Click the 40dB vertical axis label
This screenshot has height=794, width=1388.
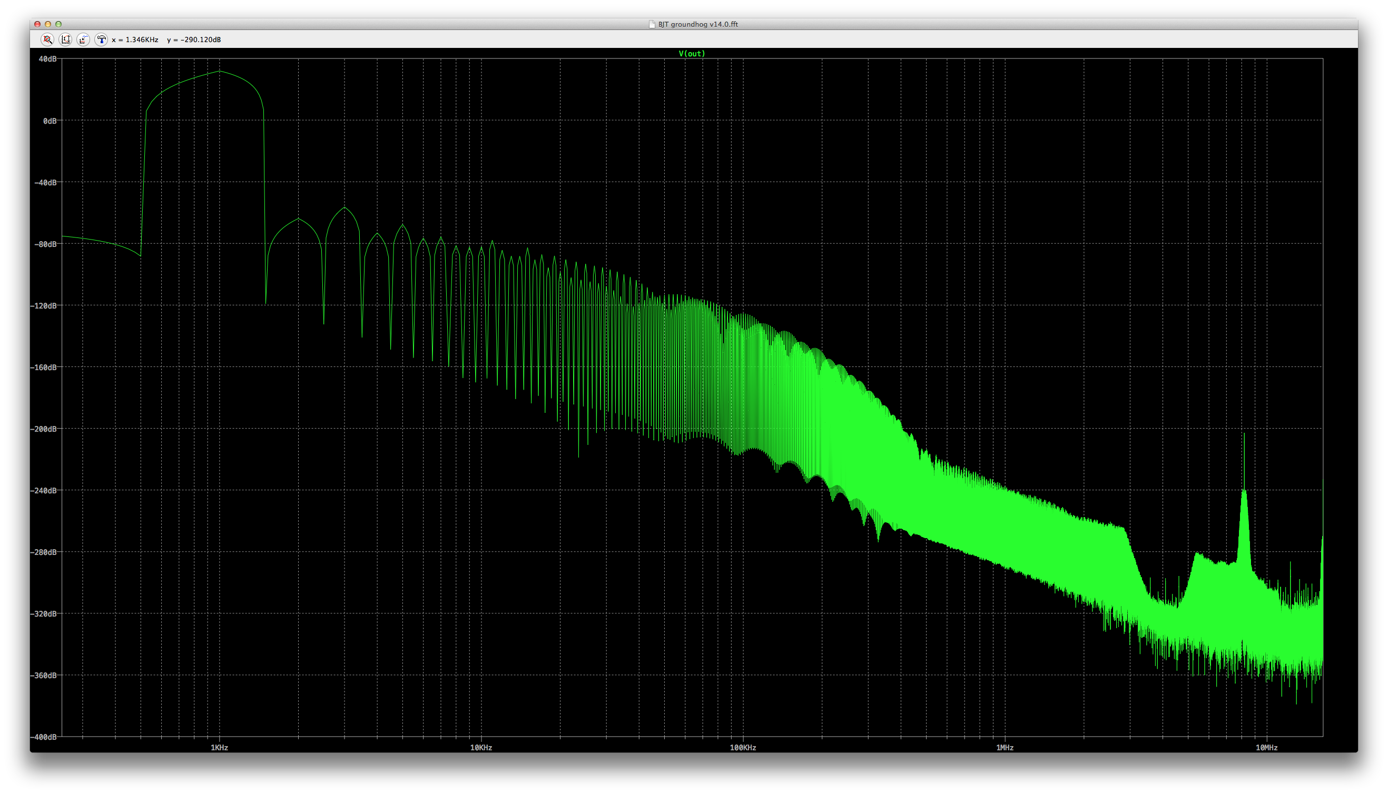47,59
